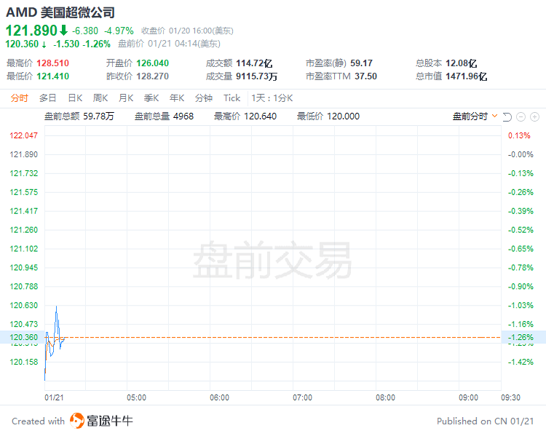Click the -4.97% change value
Viewport: 546px width, 436px height.
[x=119, y=31]
